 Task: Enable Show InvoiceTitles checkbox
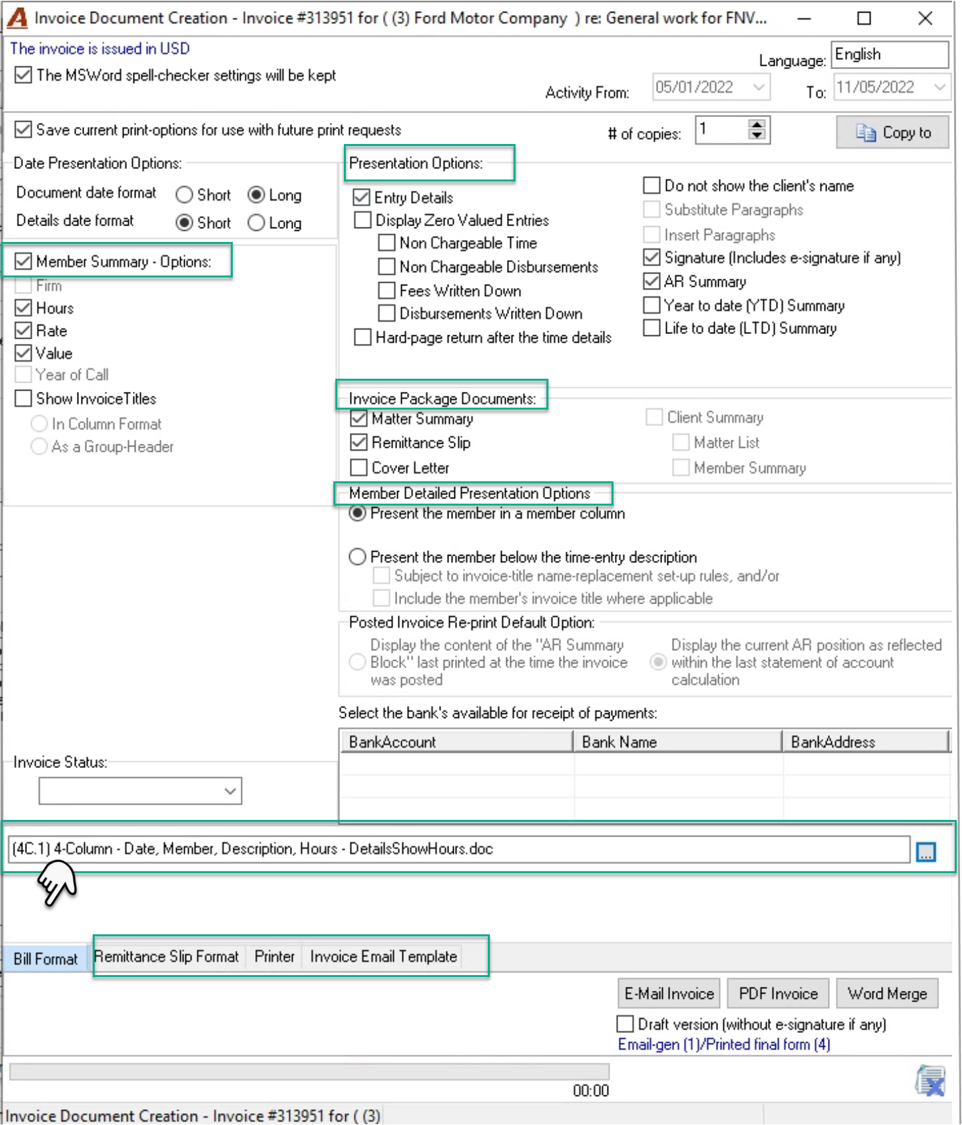pos(23,398)
